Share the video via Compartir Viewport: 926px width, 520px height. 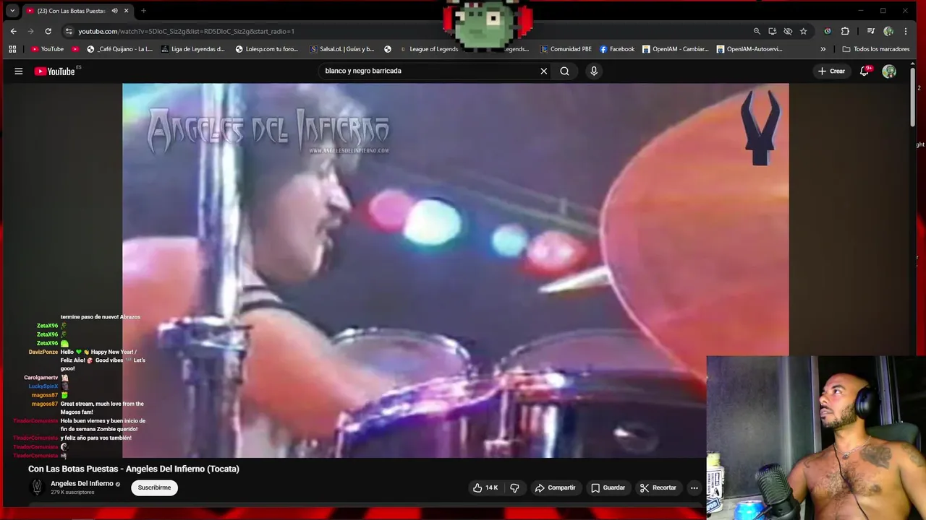pos(556,487)
